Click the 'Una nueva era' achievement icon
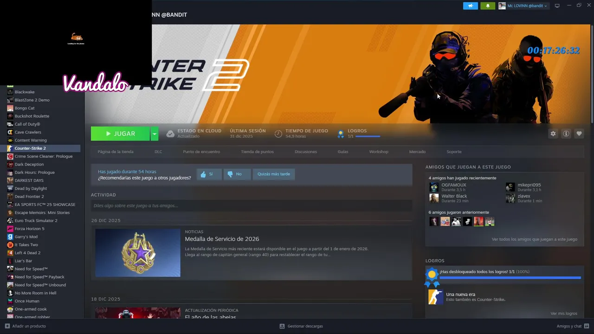This screenshot has height=334, width=594. click(x=435, y=297)
